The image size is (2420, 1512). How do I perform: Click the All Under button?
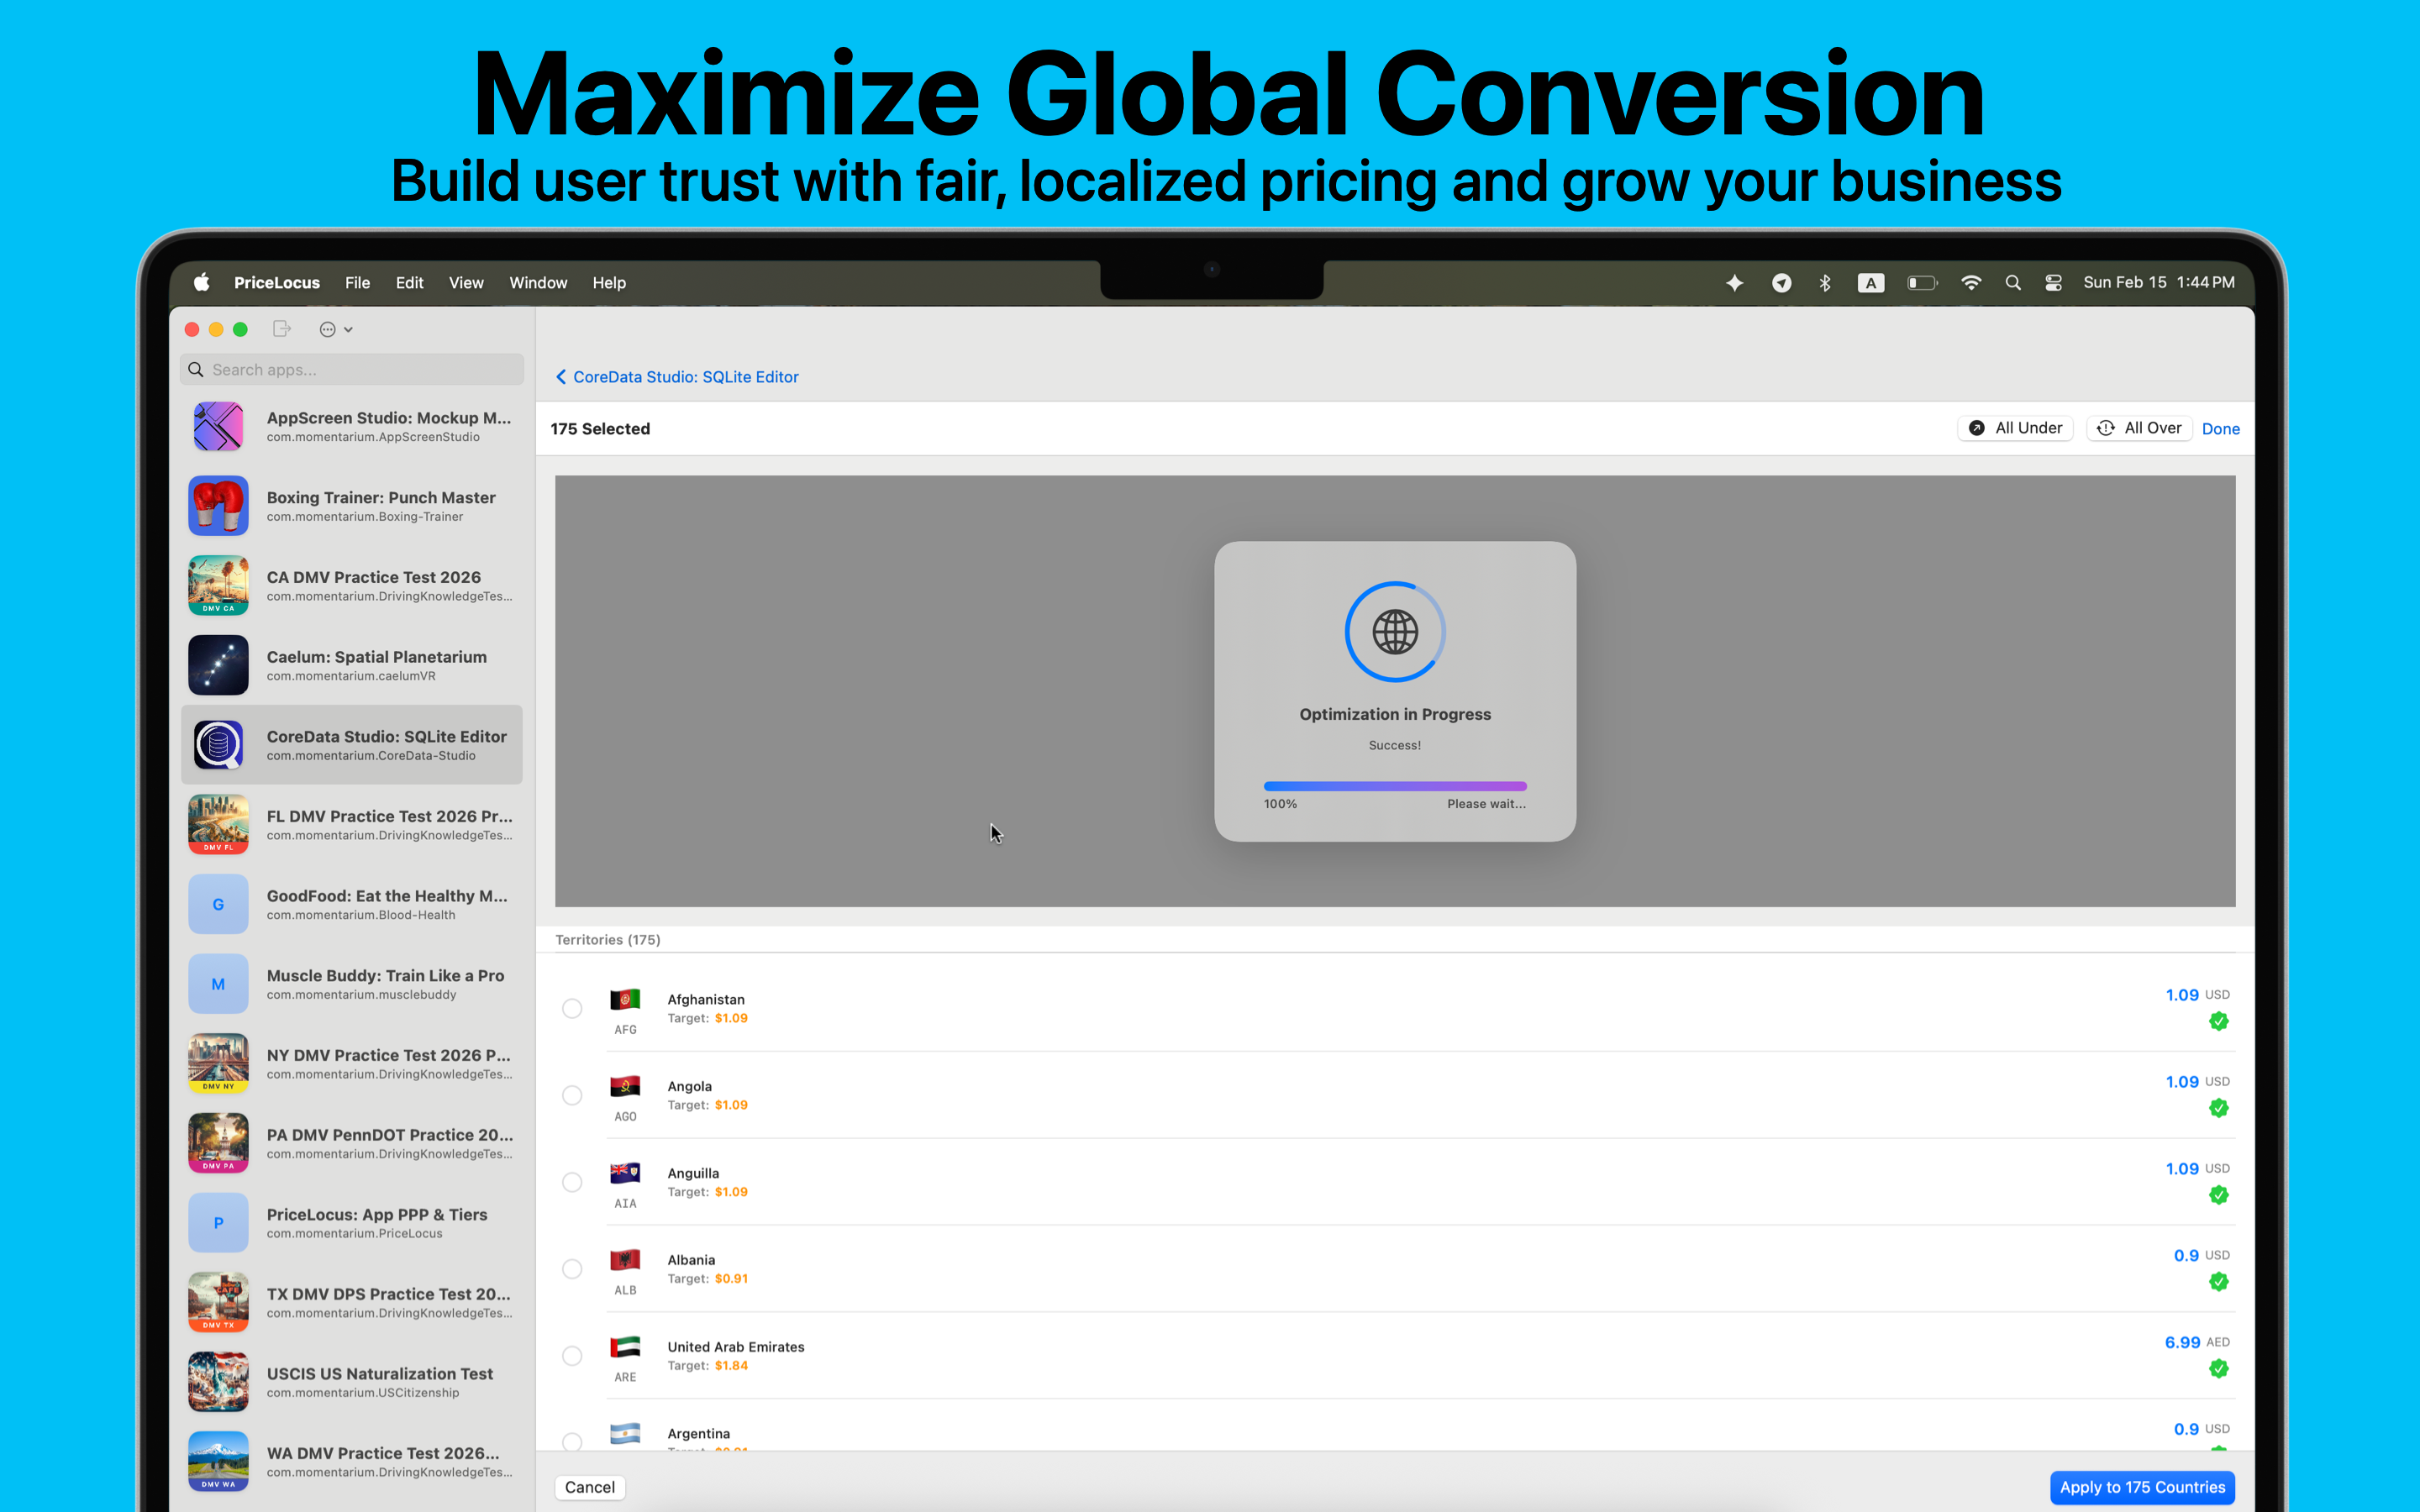click(2015, 428)
